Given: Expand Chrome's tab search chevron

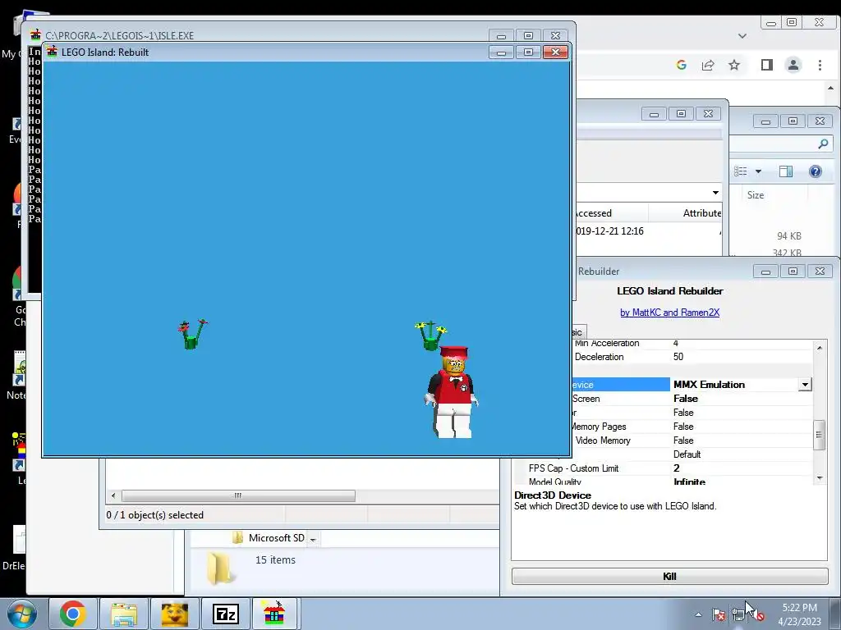Looking at the screenshot, I should click(742, 36).
